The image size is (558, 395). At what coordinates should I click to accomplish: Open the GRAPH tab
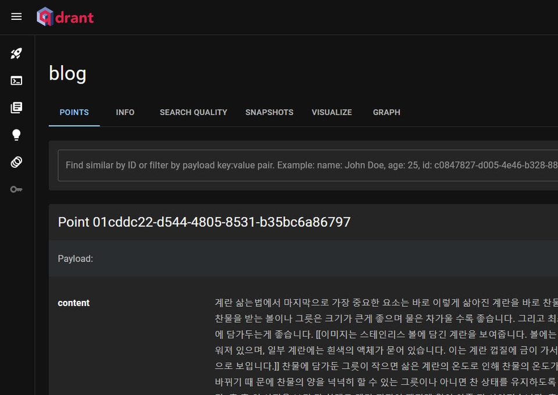(x=387, y=112)
